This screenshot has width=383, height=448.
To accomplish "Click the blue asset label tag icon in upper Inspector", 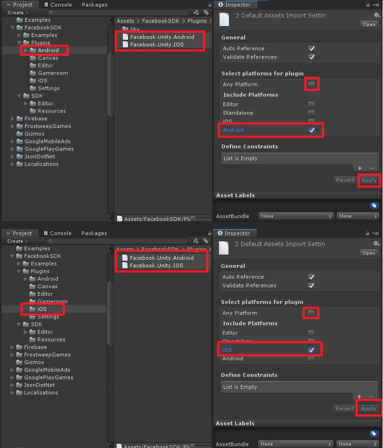I will 374,205.
